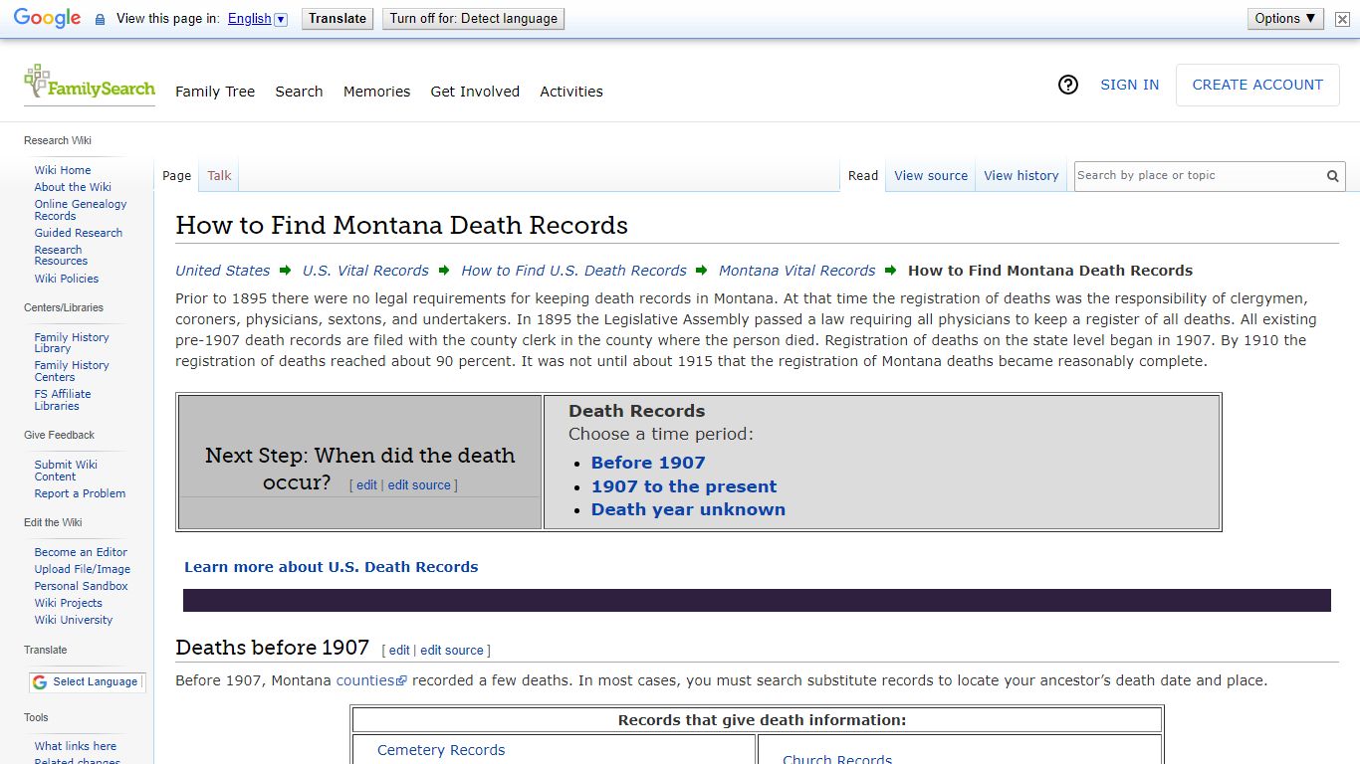Open FS Affiliate Libraries sidebar link

(x=63, y=400)
